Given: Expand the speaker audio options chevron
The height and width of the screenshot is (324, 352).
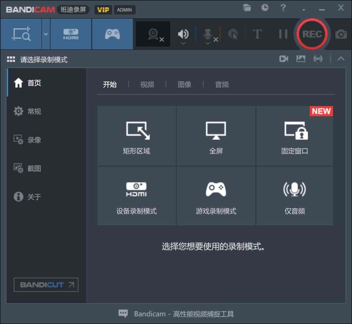Looking at the screenshot, I should click(x=183, y=44).
